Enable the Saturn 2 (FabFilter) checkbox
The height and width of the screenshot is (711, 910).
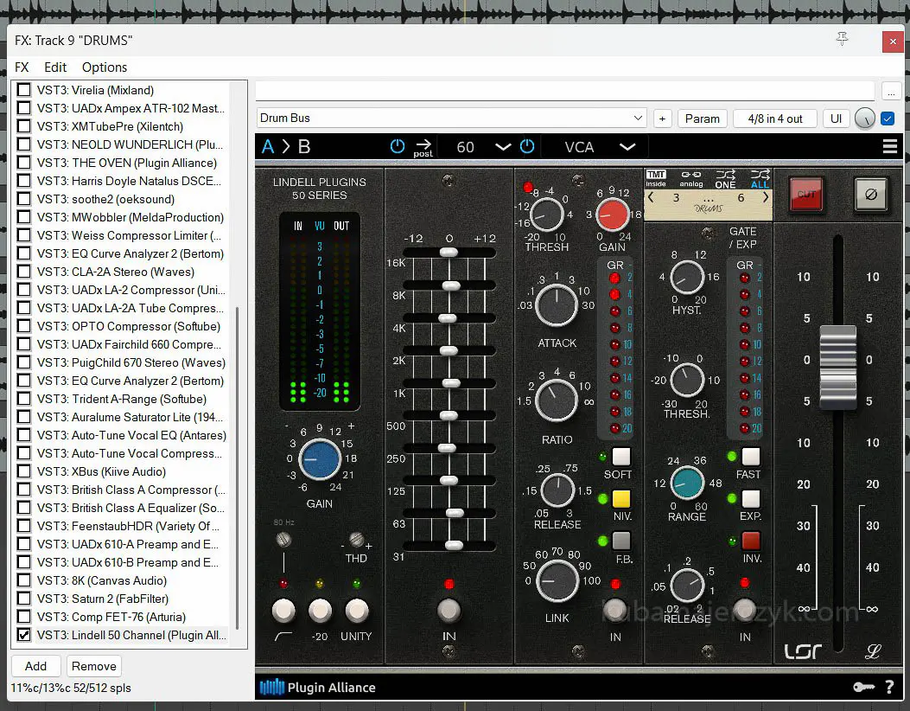click(x=24, y=599)
